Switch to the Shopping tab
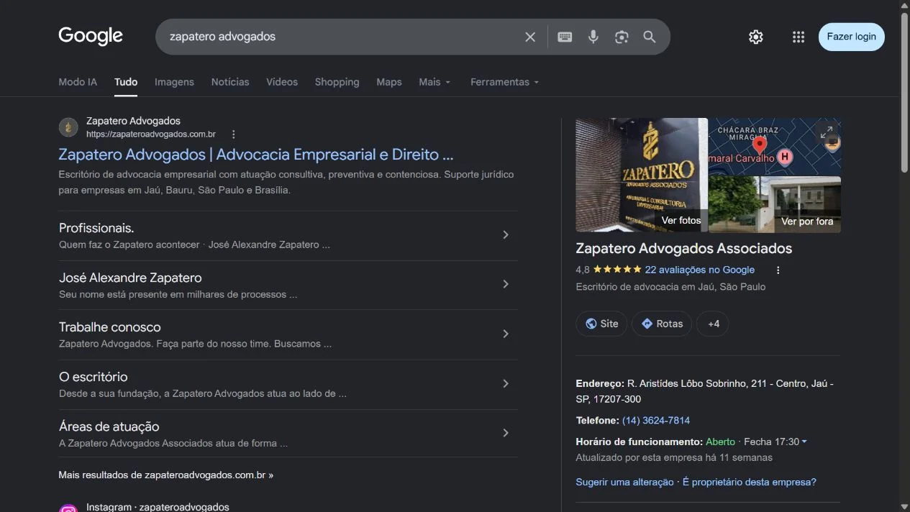The height and width of the screenshot is (512, 910). tap(337, 82)
